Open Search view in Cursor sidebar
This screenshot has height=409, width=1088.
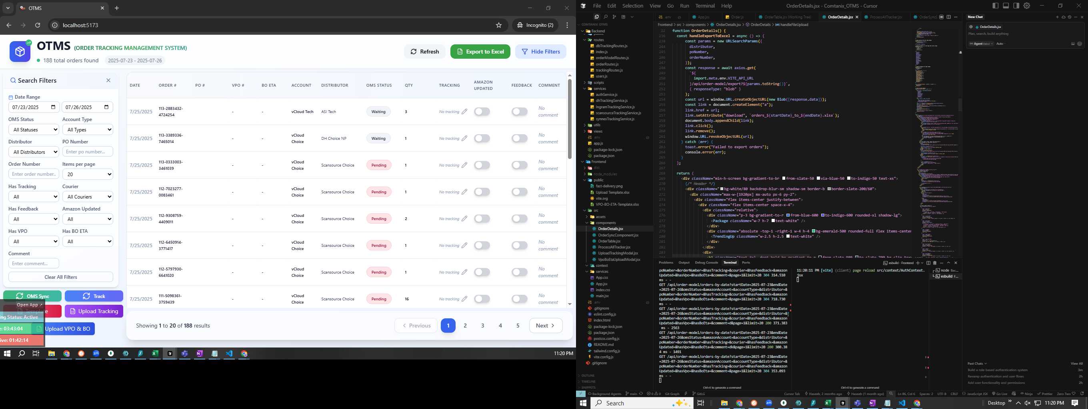[605, 17]
